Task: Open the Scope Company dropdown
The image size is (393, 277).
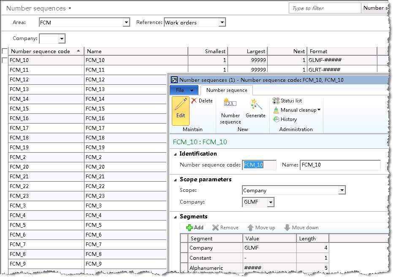Action: 342,190
